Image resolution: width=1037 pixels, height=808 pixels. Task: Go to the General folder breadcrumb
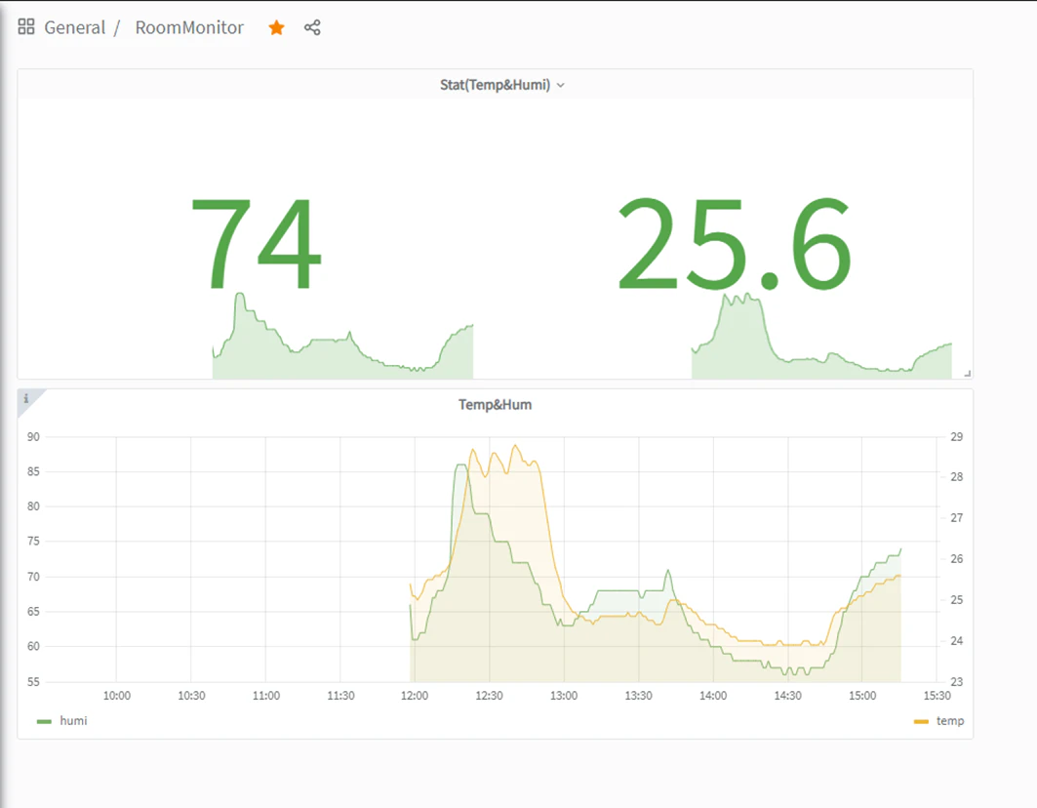(75, 27)
